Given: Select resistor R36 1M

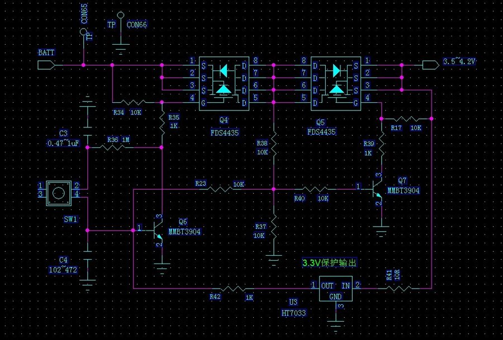Looking at the screenshot, I should [x=114, y=147].
